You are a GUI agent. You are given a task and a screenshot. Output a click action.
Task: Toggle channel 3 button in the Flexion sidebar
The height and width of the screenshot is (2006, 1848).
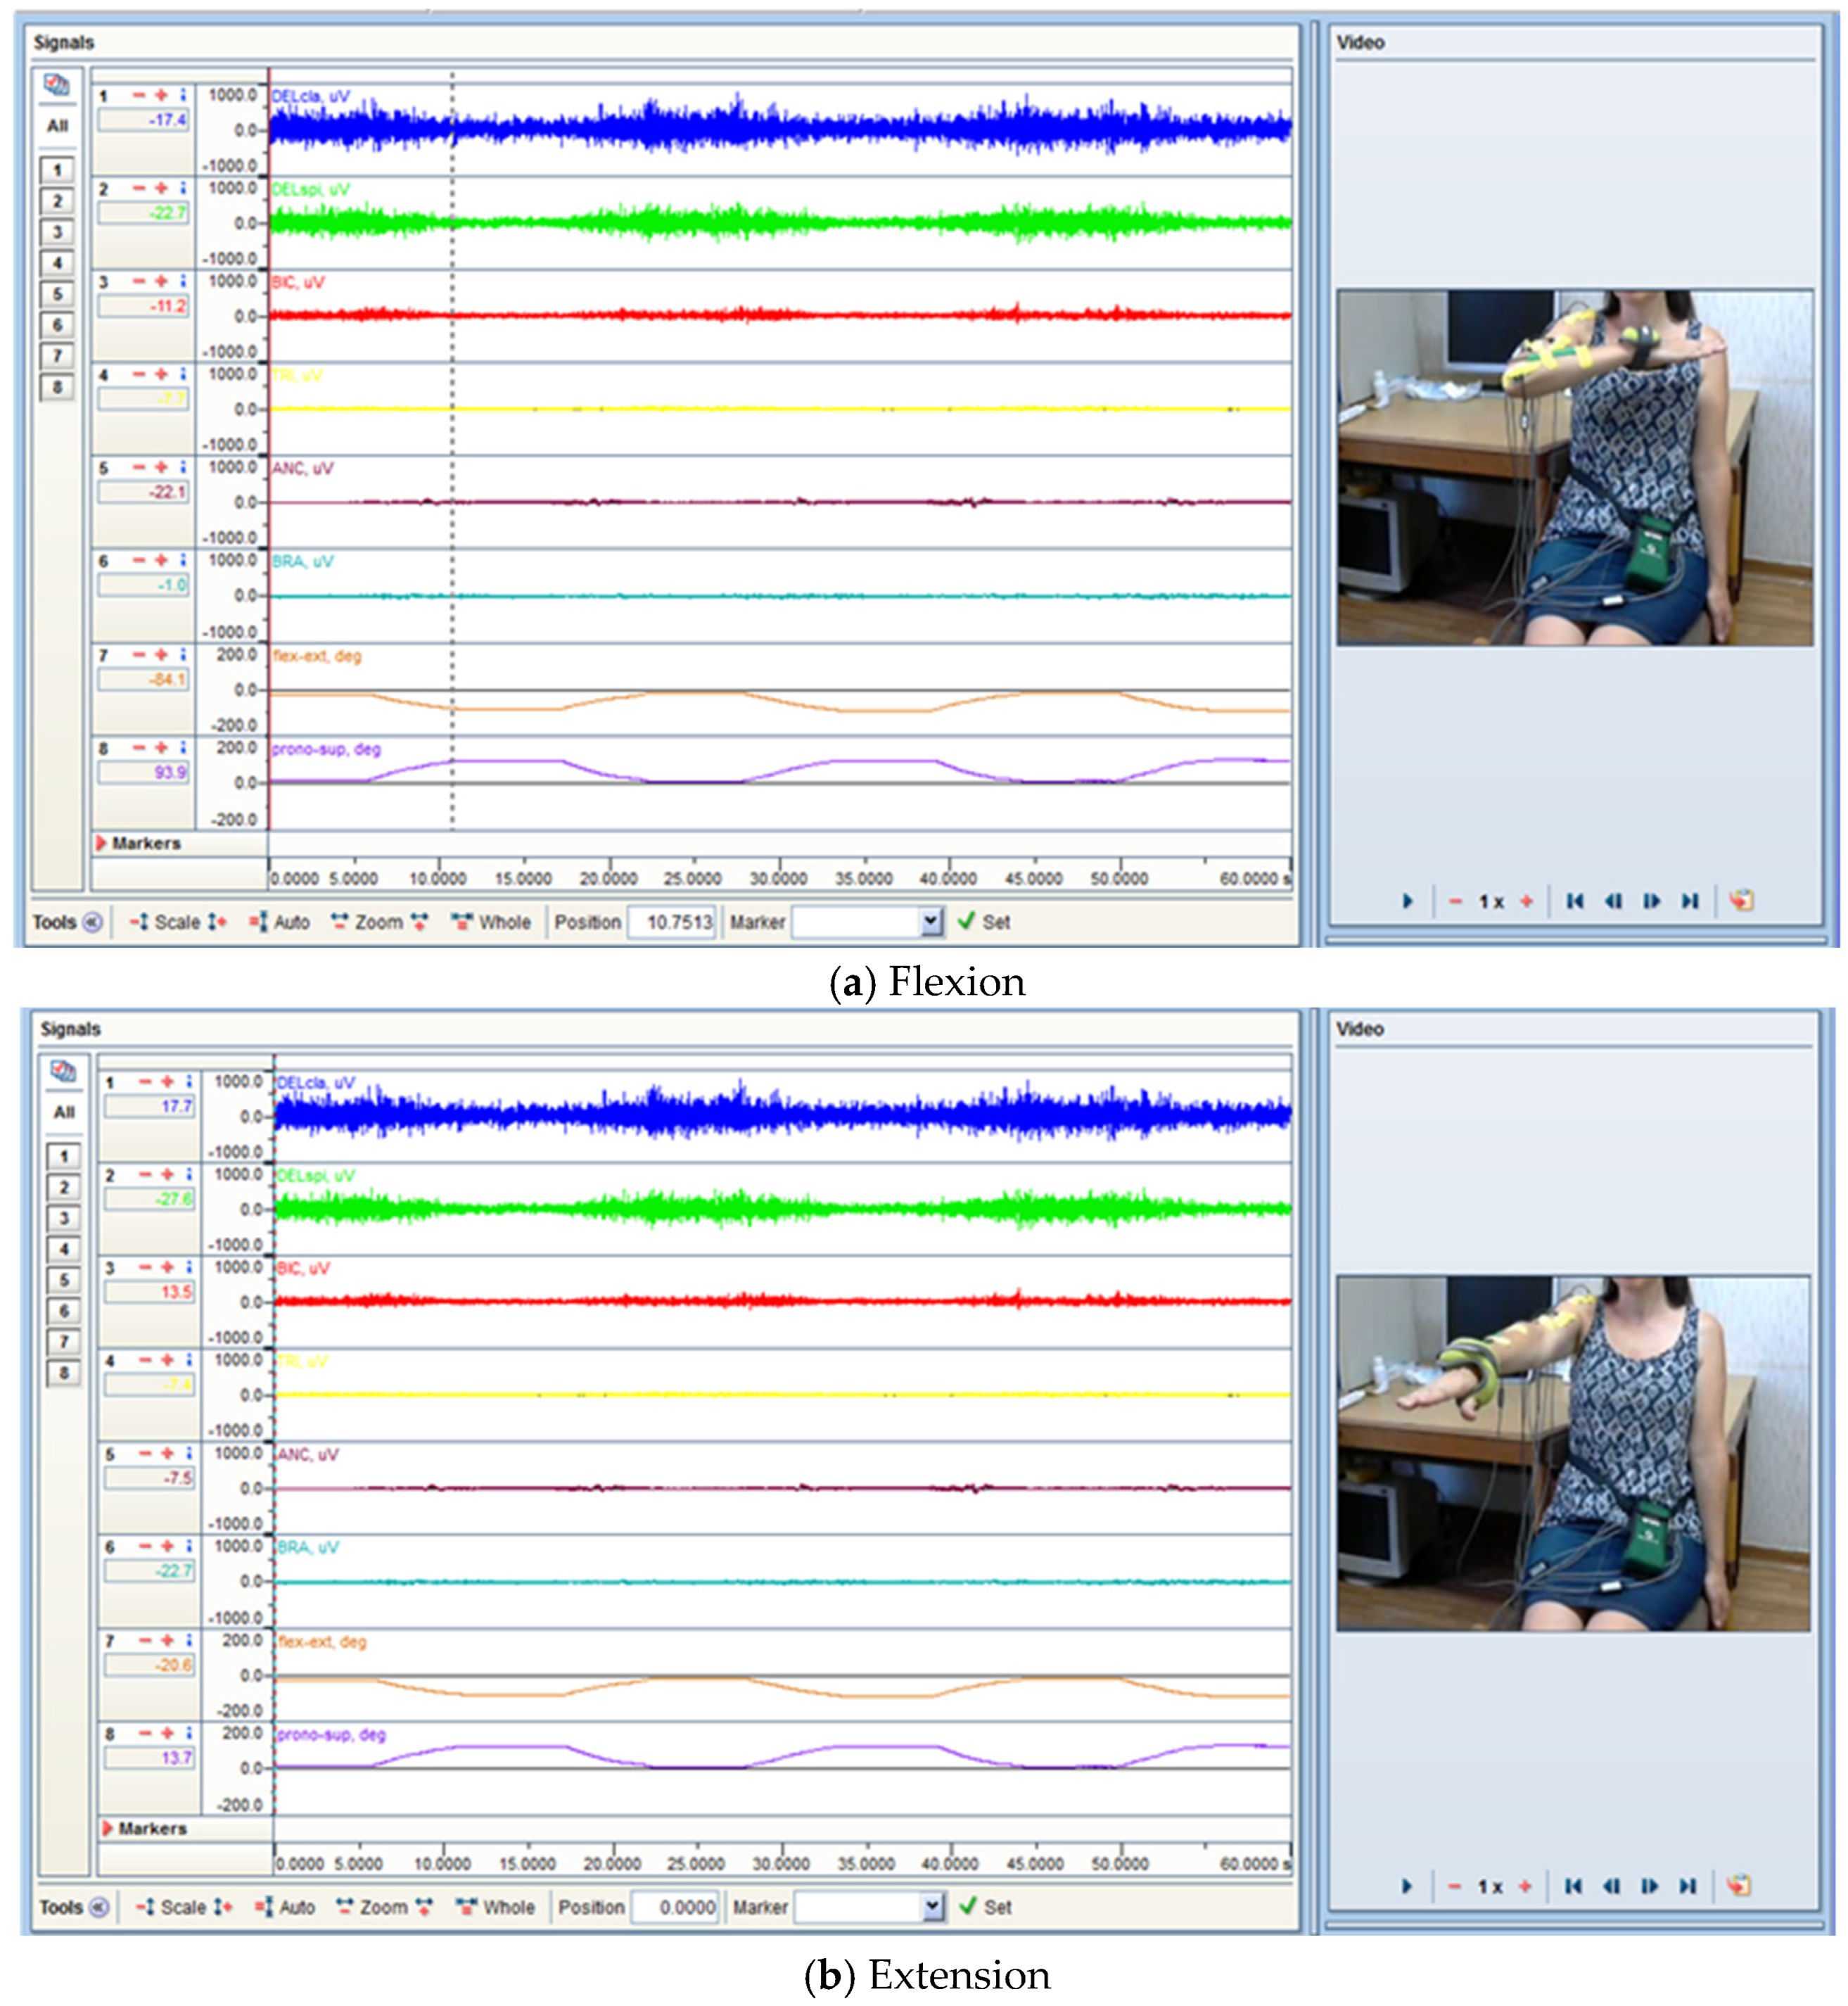point(57,232)
